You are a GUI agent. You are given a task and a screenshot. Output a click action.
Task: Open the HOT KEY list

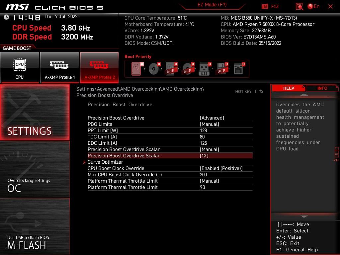[x=243, y=92]
